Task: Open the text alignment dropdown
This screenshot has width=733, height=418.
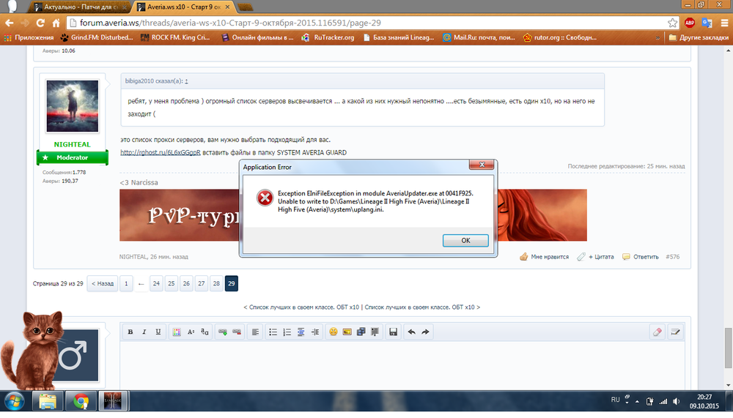Action: 255,332
